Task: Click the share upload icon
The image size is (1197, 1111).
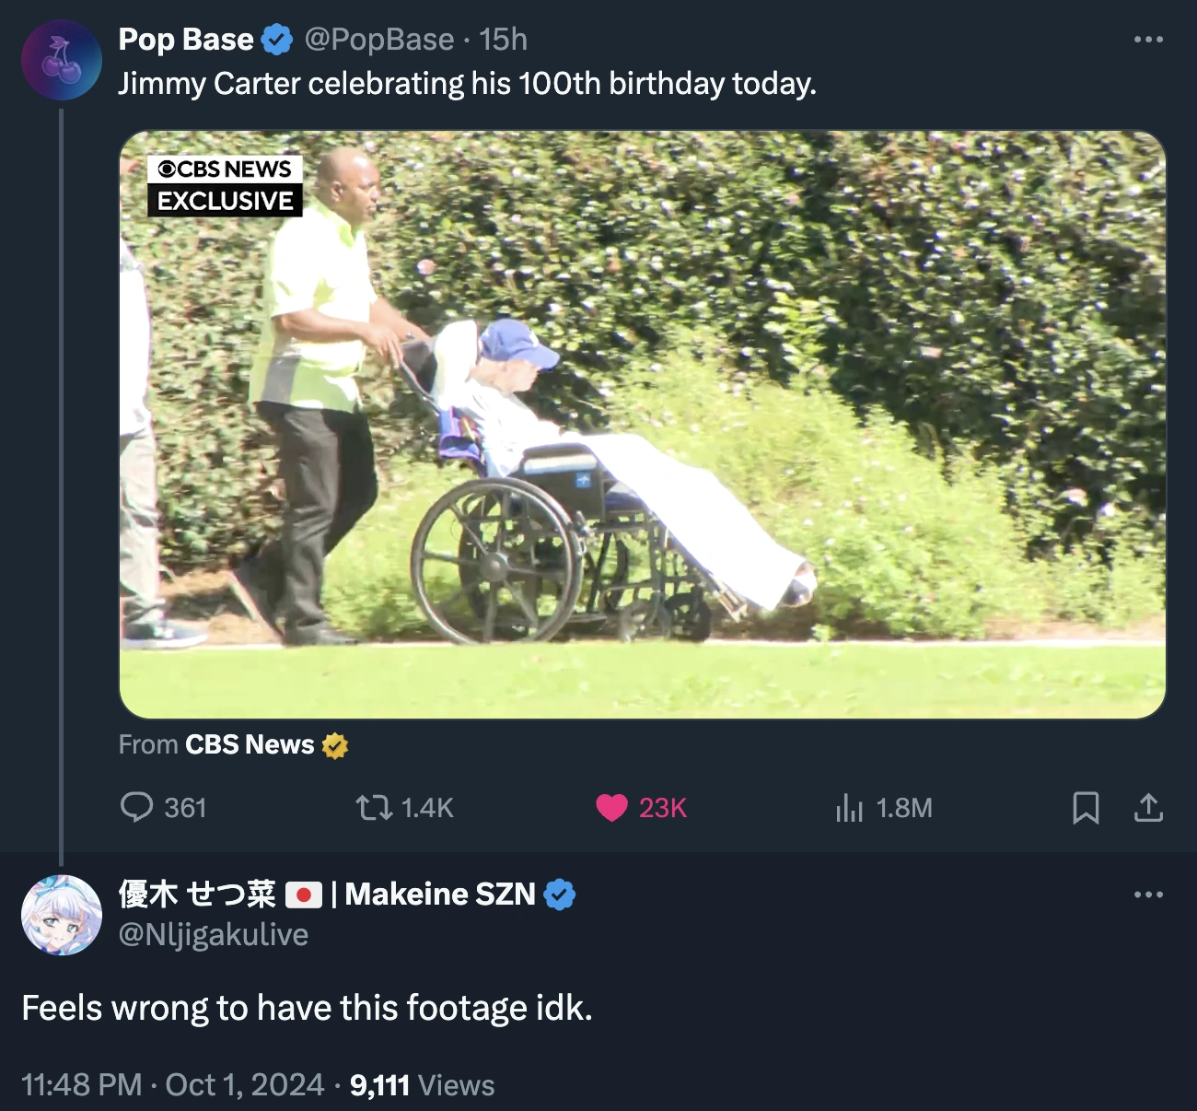Action: tap(1148, 808)
